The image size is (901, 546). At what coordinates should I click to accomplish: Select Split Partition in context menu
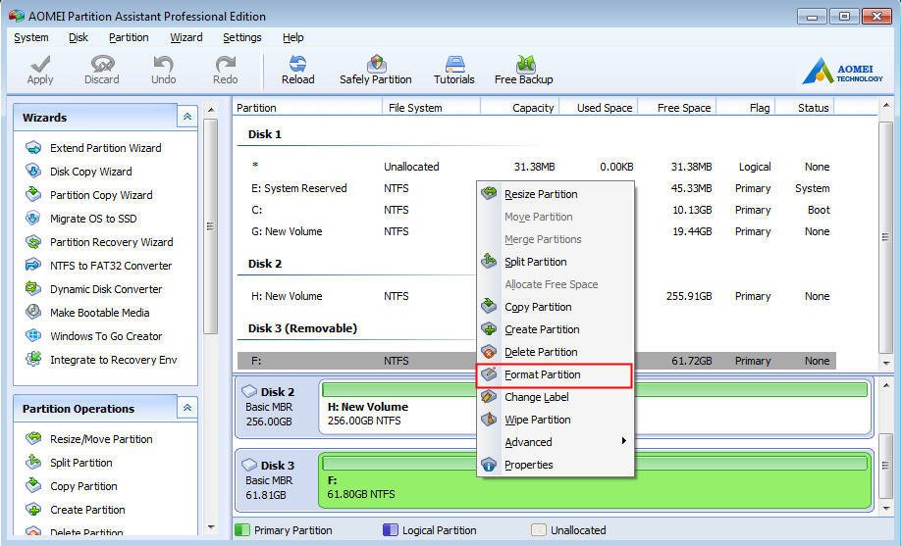click(x=556, y=262)
